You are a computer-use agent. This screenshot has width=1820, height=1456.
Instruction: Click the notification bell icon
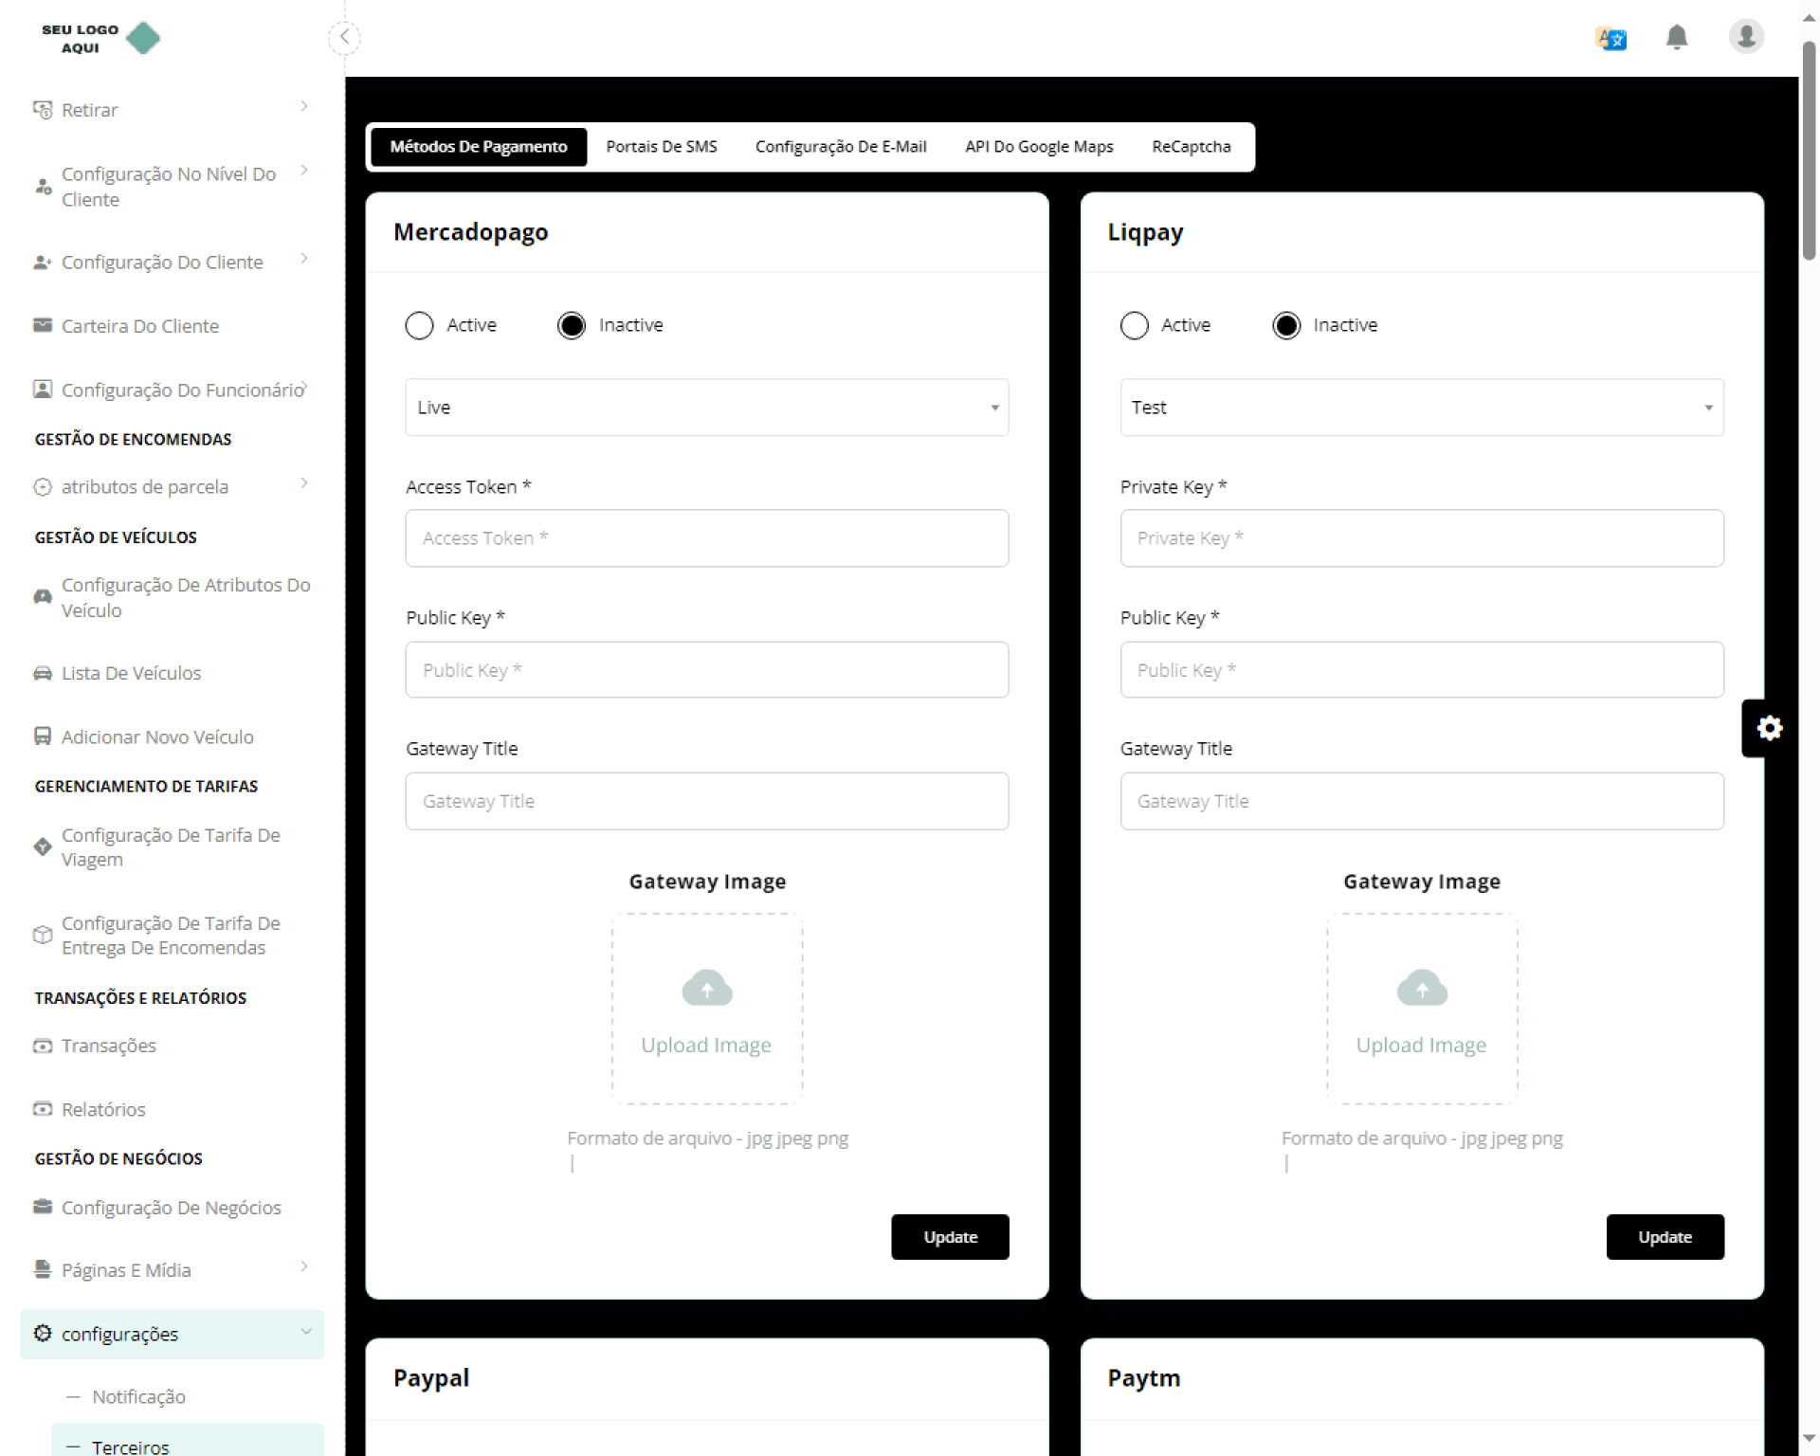point(1676,37)
